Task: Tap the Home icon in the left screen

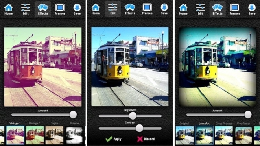Action: pyautogui.click(x=9, y=9)
